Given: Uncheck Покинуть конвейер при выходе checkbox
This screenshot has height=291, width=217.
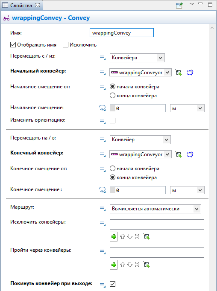Looking at the screenshot, I should tap(113, 284).
